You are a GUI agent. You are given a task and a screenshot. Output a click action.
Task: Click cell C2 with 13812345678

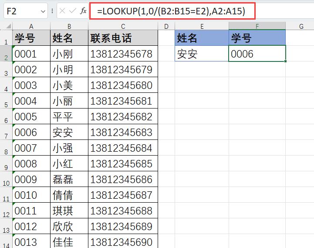[123, 54]
